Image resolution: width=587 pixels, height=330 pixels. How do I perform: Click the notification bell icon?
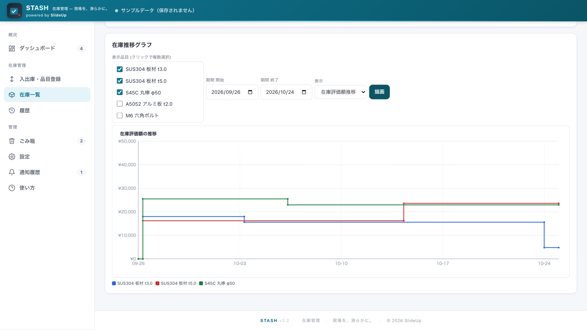point(12,172)
